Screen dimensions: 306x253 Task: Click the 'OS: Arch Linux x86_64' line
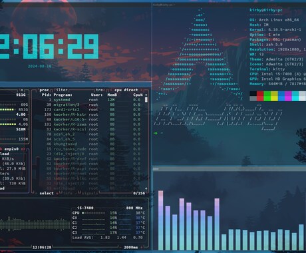point(274,20)
